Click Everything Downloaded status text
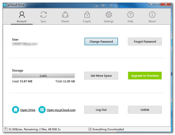 tap(108, 129)
